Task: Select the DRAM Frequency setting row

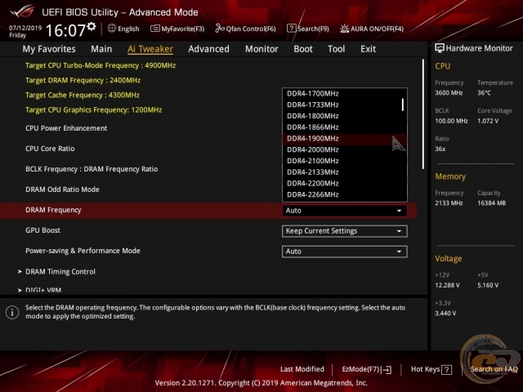Action: pyautogui.click(x=208, y=211)
